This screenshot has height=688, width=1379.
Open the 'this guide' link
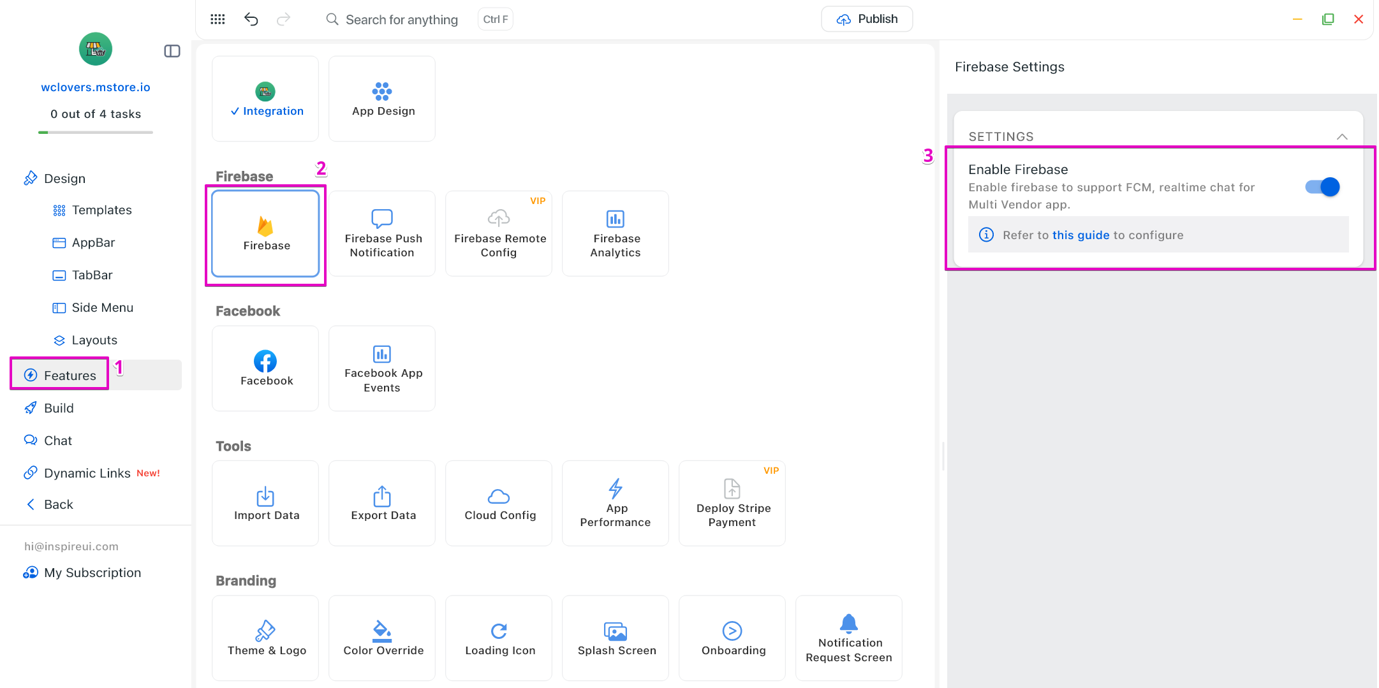click(x=1080, y=235)
